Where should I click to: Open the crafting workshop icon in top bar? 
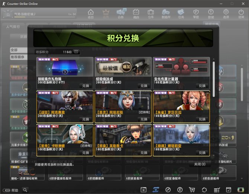tap(166, 14)
